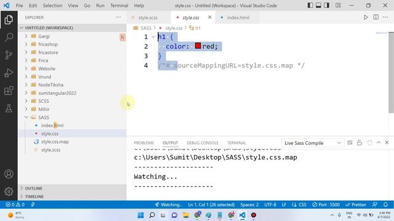This screenshot has width=394, height=221.
Task: Click the Run file play icon
Action: tap(366, 17)
